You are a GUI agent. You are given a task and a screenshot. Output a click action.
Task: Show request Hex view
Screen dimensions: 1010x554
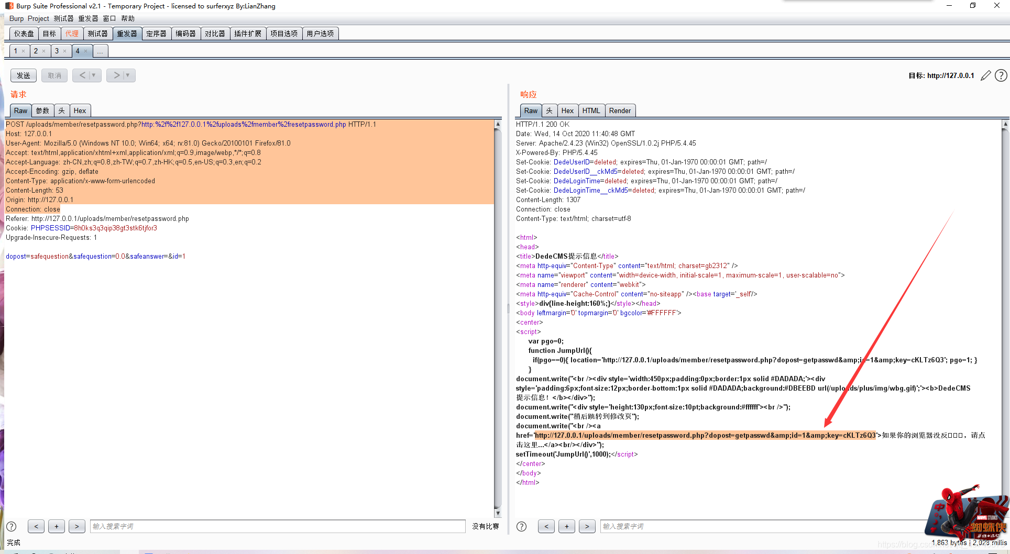[x=80, y=110]
